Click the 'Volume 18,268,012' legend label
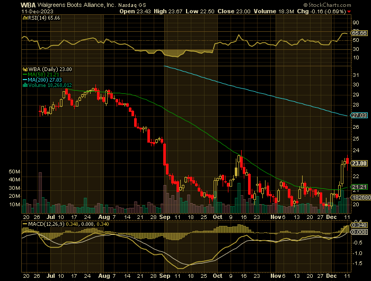The height and width of the screenshot is (281, 371). point(50,85)
